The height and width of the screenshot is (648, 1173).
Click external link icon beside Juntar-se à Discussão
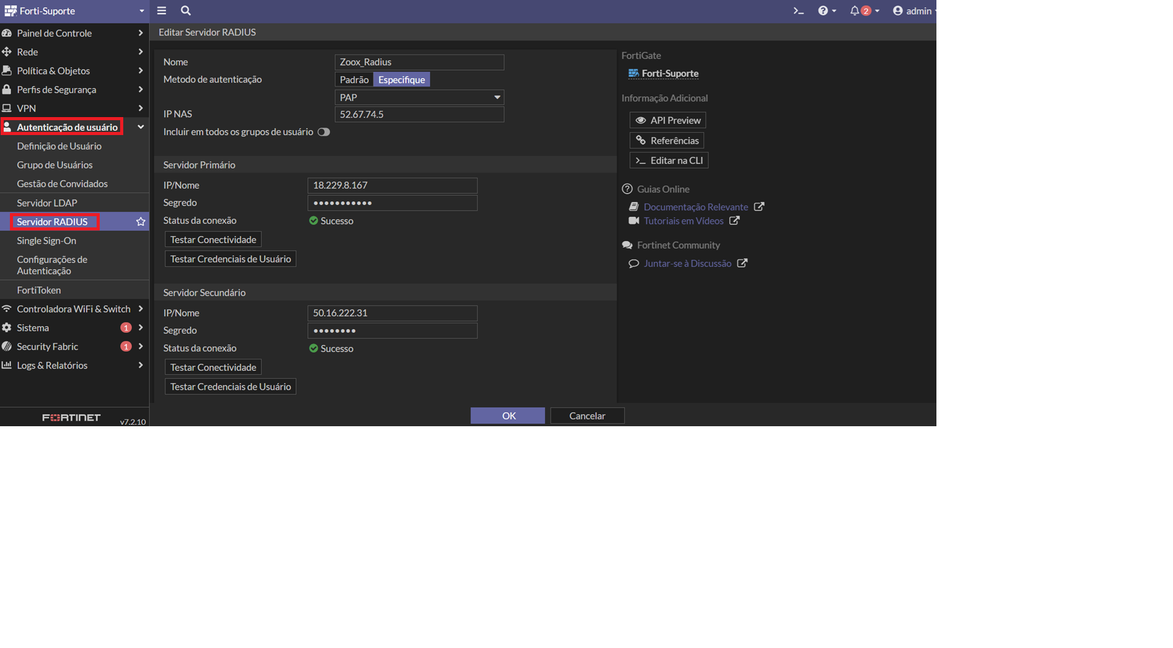[x=742, y=263]
